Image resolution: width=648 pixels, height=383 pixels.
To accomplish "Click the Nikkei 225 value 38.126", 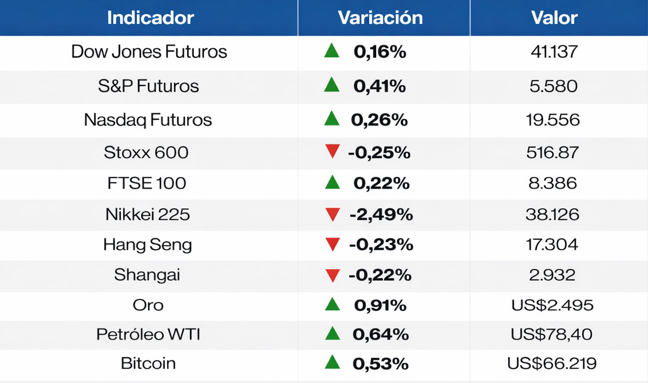I will tap(552, 215).
